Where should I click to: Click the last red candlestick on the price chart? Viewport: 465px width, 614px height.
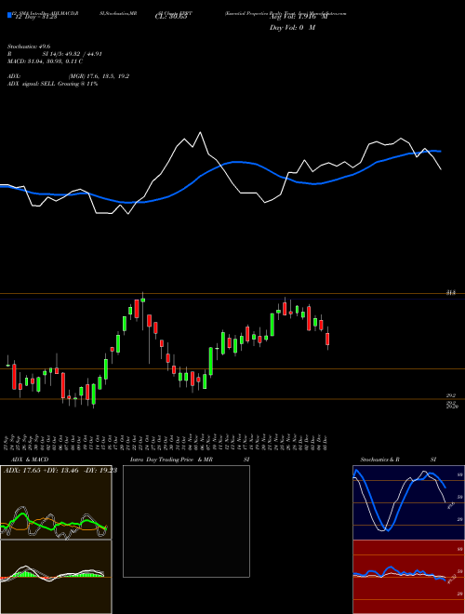click(327, 339)
